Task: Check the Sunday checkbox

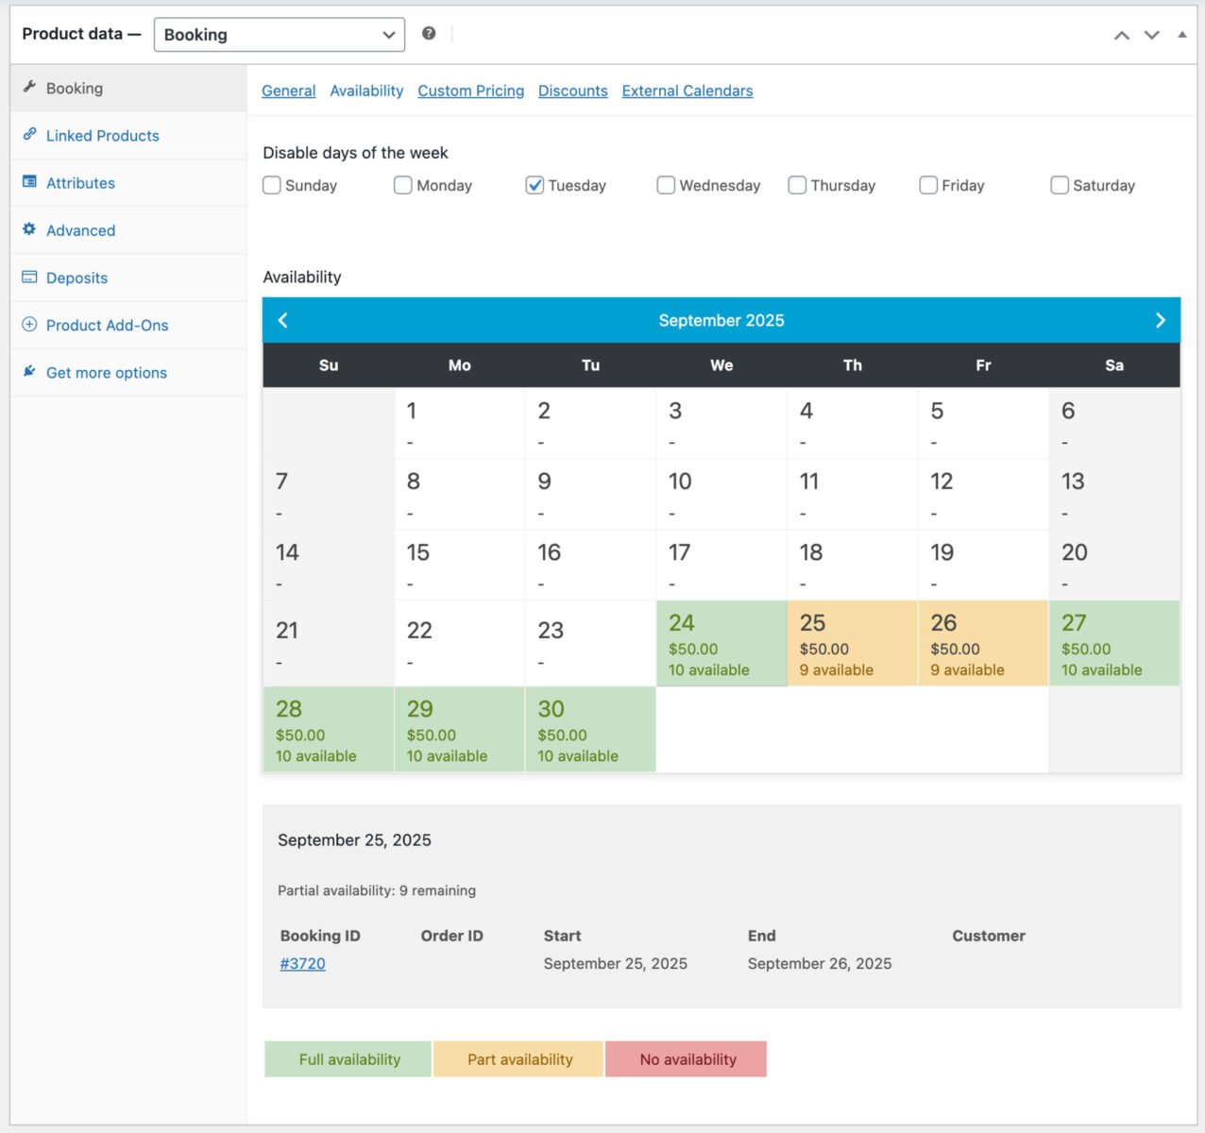Action: pyautogui.click(x=272, y=185)
